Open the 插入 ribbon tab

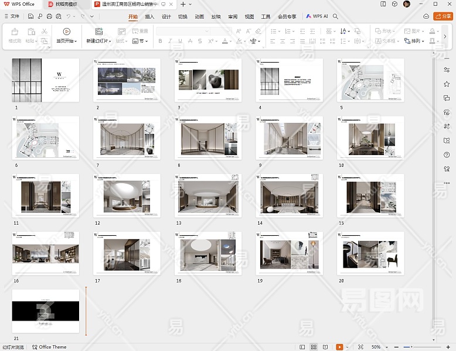click(149, 16)
